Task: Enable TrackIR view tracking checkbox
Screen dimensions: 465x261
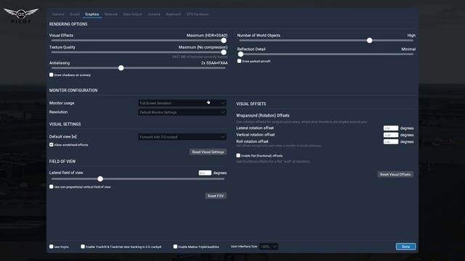Action: 83,246
